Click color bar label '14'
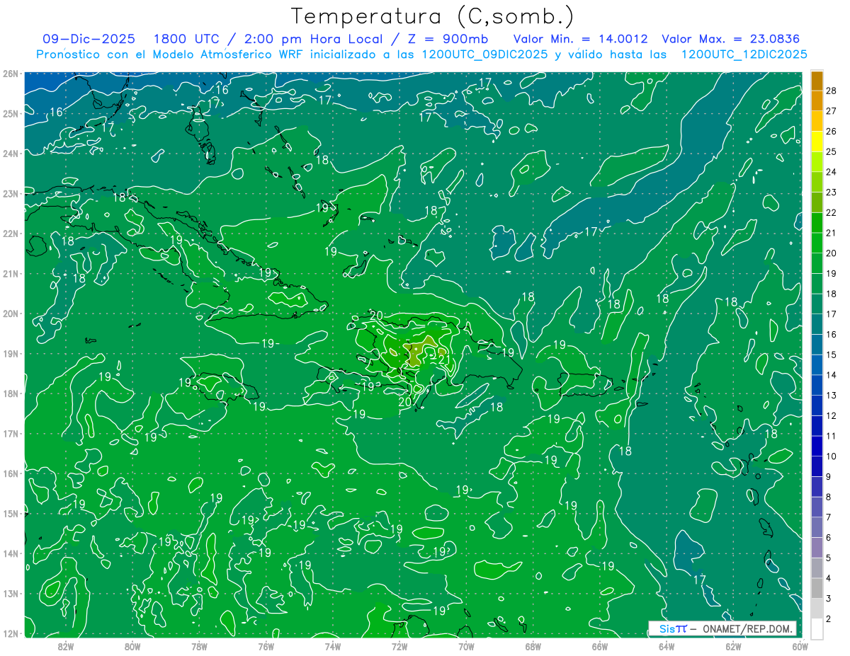This screenshot has height=656, width=850. click(x=832, y=375)
